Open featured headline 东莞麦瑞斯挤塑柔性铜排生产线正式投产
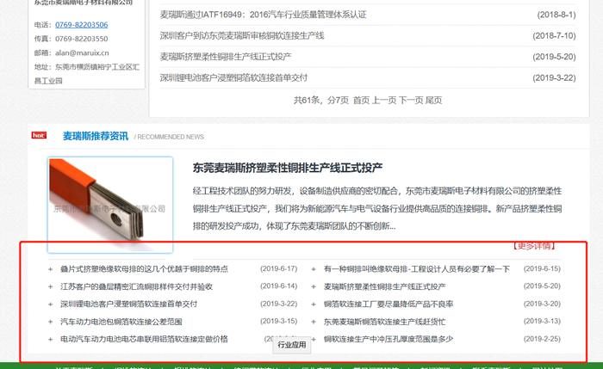This screenshot has width=603, height=369. pos(288,168)
